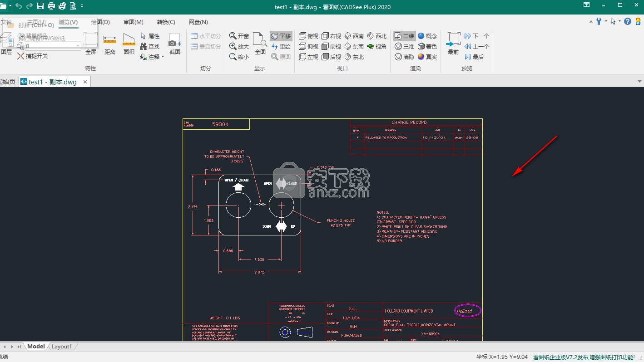Click the 重绘 redraw tool
644x362 pixels.
tap(281, 46)
